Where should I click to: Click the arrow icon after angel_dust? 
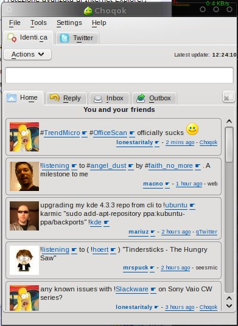131,166
